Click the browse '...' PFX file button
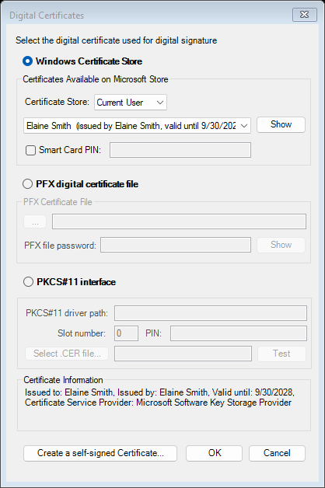This screenshot has height=488, width=325. 35,221
